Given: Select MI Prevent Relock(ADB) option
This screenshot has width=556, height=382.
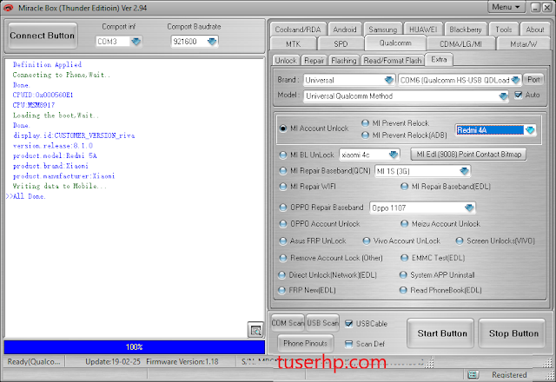Looking at the screenshot, I should click(x=365, y=135).
